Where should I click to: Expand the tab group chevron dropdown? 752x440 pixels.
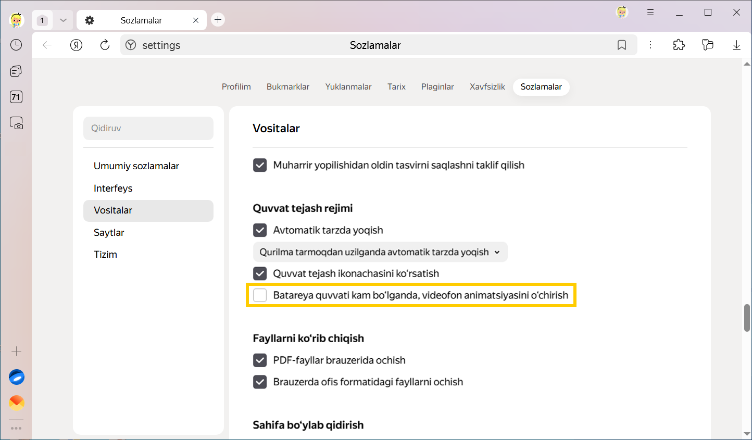pyautogui.click(x=63, y=20)
